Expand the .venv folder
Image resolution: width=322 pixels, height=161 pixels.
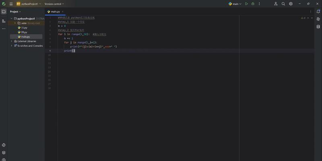point(15,23)
